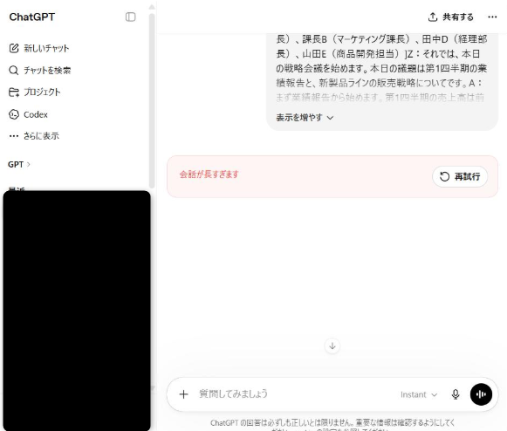The image size is (507, 431).
Task: Open chat search magnifier icon
Action: click(14, 70)
